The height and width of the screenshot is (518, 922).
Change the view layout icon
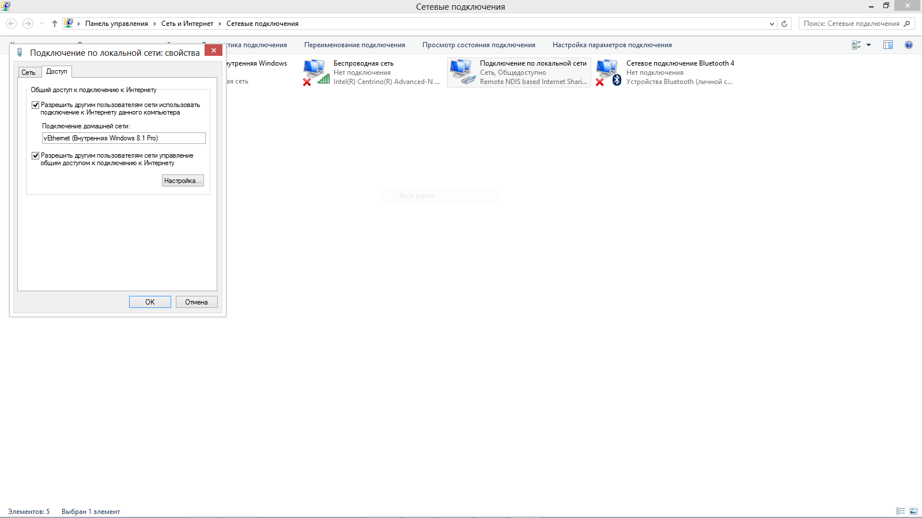(x=856, y=45)
